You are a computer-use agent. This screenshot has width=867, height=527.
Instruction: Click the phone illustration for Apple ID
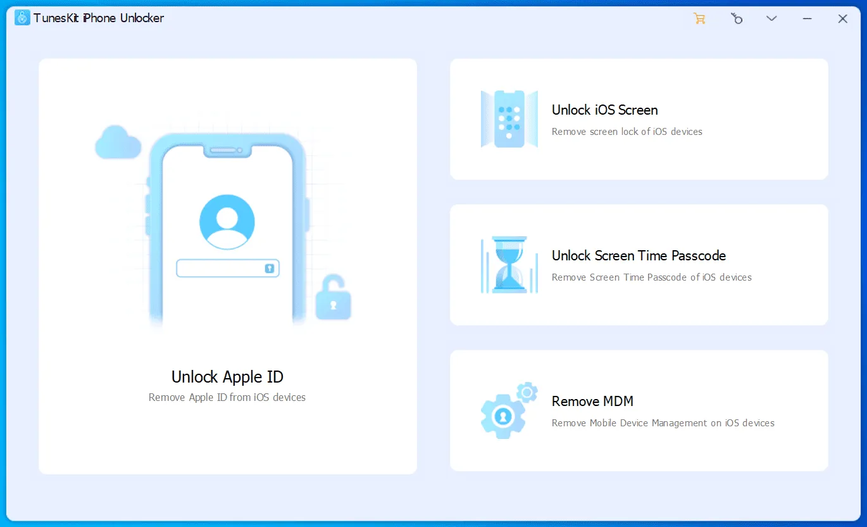click(228, 231)
